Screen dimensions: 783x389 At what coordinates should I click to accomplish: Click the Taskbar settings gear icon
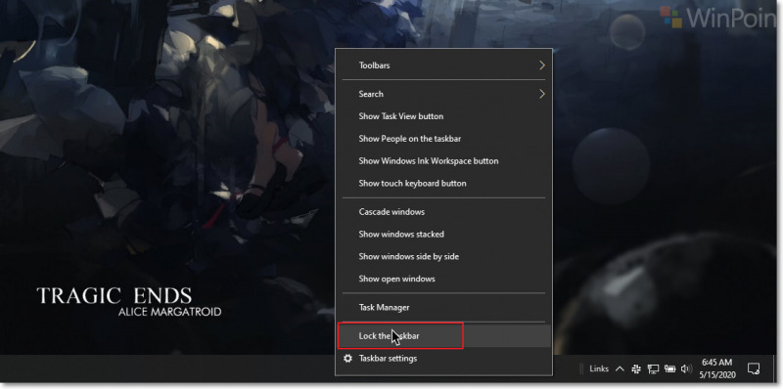pyautogui.click(x=348, y=358)
